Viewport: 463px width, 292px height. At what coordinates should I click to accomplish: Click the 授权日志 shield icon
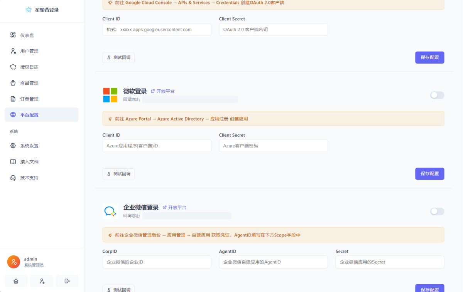[13, 67]
